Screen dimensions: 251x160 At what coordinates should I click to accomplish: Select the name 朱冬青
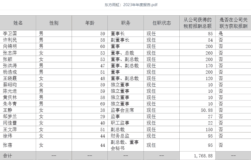coord(10,104)
